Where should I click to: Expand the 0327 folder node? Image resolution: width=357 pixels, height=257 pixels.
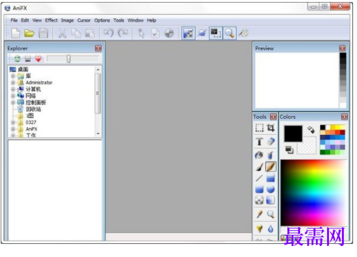(13, 123)
